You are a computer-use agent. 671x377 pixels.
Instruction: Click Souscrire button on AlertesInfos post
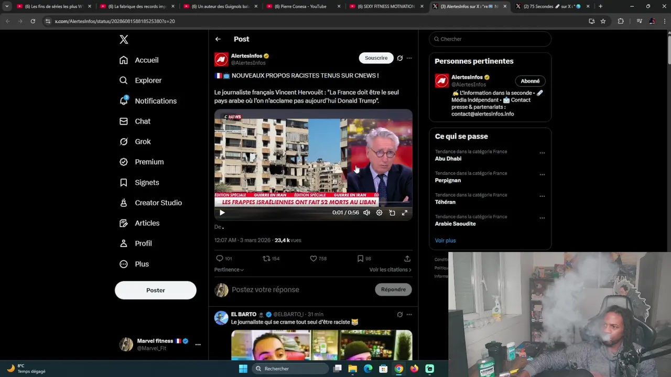376,58
